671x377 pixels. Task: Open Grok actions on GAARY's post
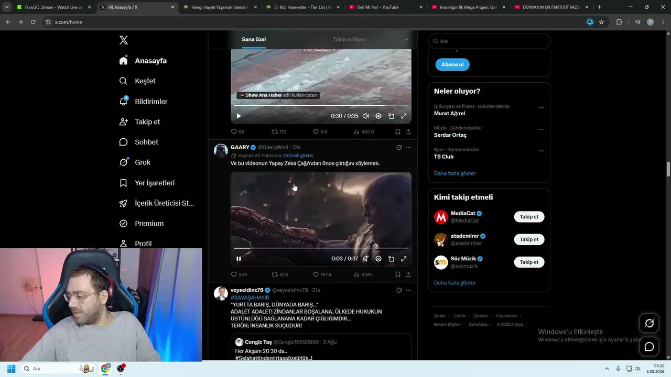coord(399,148)
